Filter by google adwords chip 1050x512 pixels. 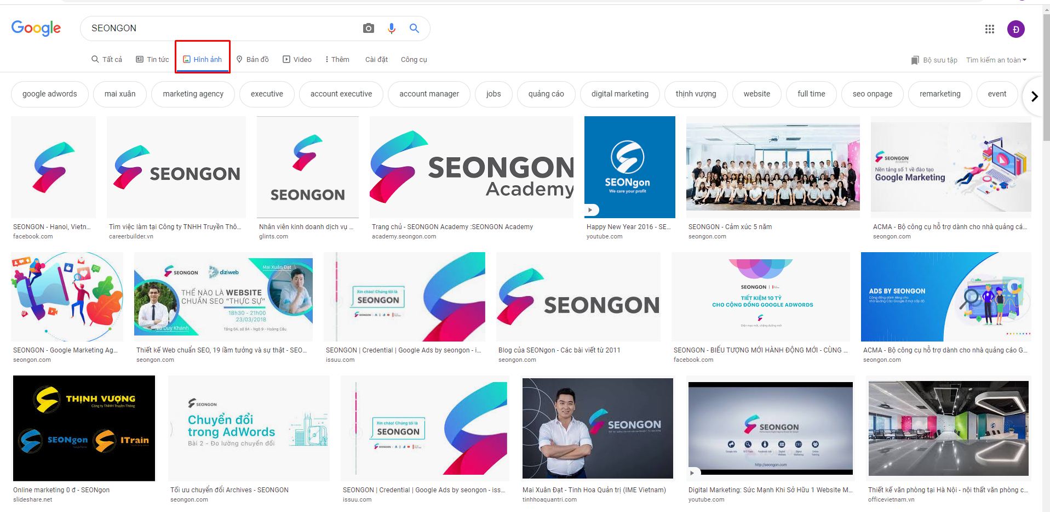click(x=50, y=94)
